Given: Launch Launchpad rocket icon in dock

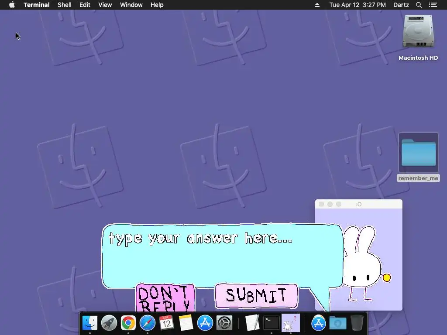Looking at the screenshot, I should (109, 323).
